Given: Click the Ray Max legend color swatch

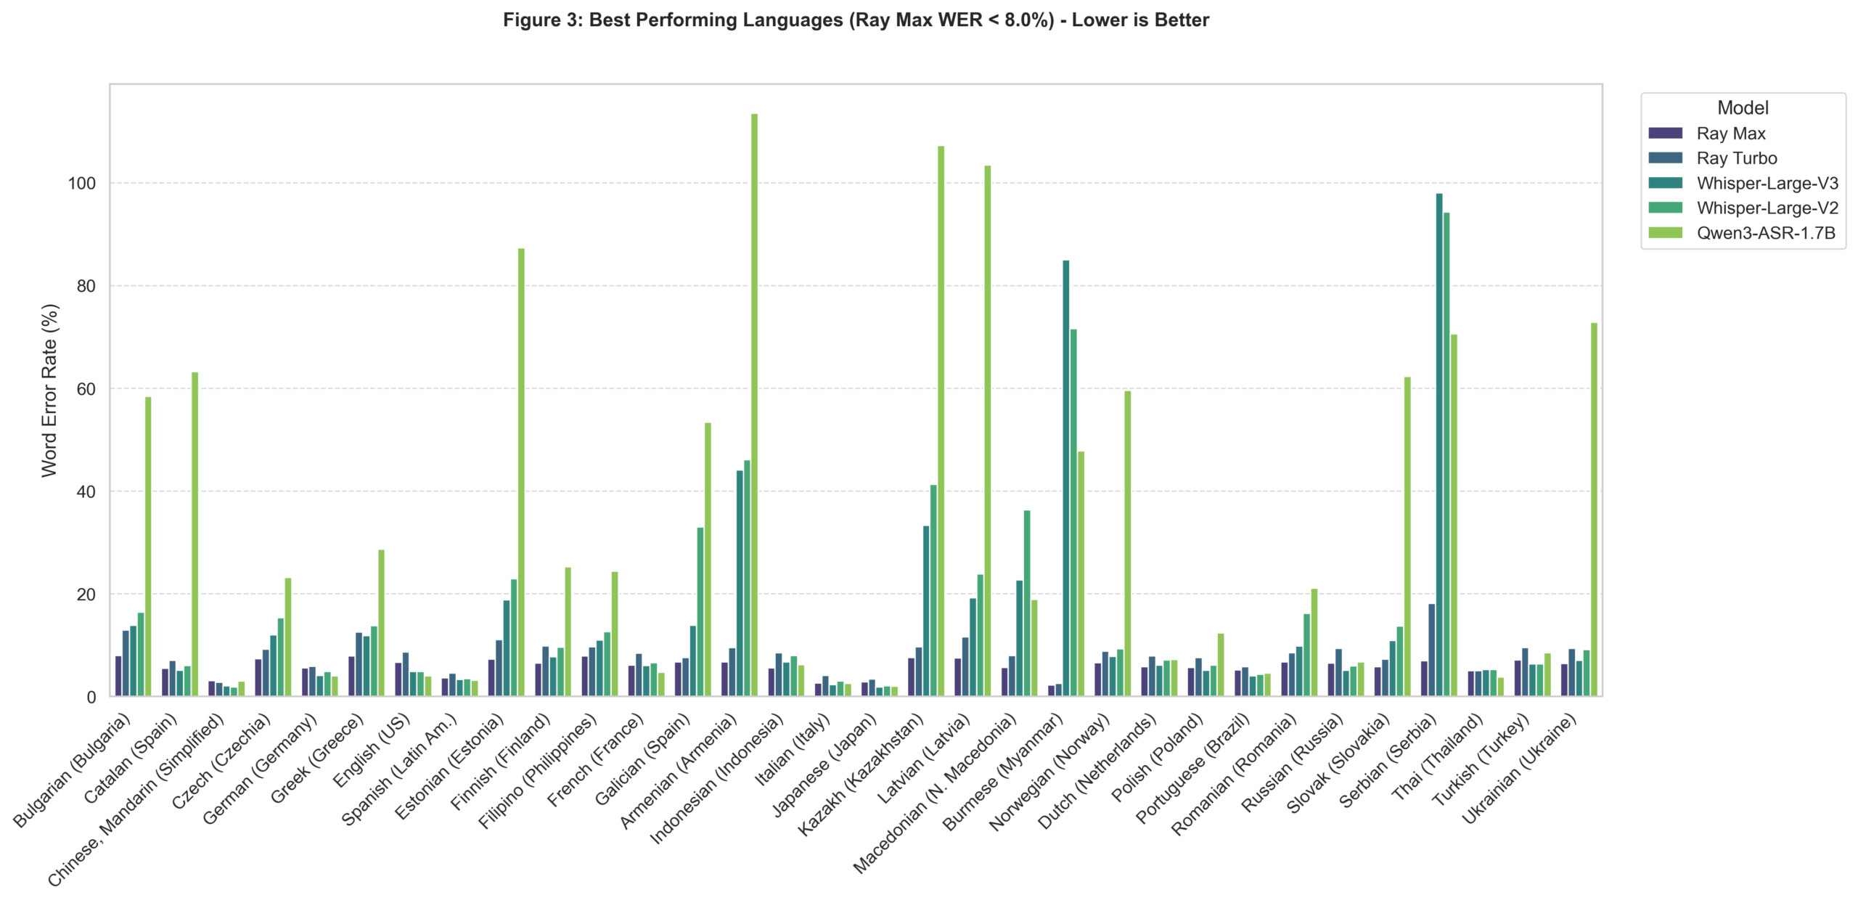Looking at the screenshot, I should (x=1664, y=134).
